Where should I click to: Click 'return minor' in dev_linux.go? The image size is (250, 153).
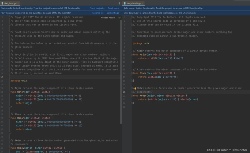pyautogui.click(x=24, y=129)
